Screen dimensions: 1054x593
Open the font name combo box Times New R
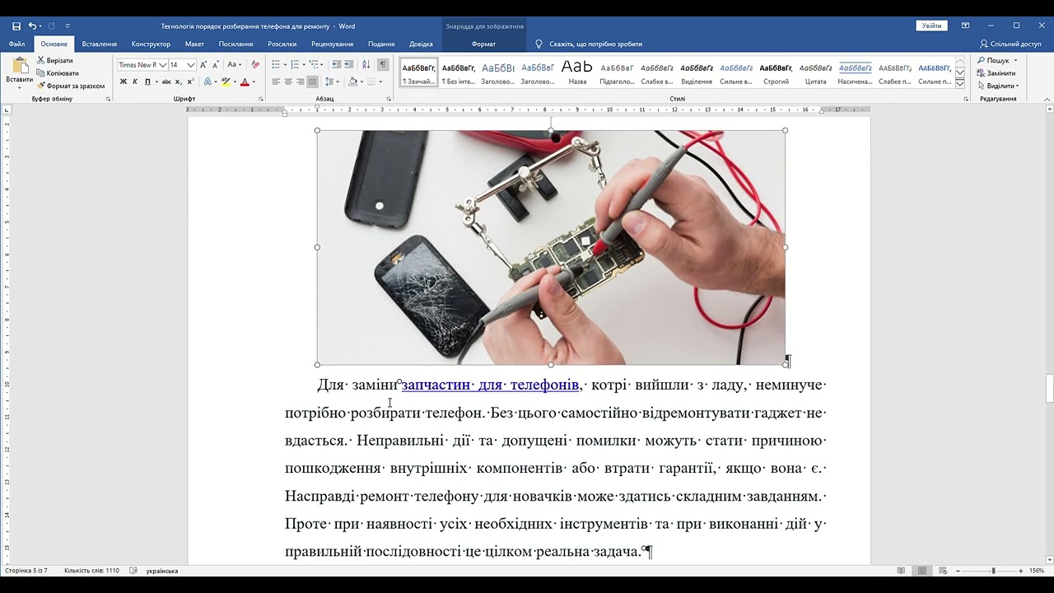pos(142,64)
